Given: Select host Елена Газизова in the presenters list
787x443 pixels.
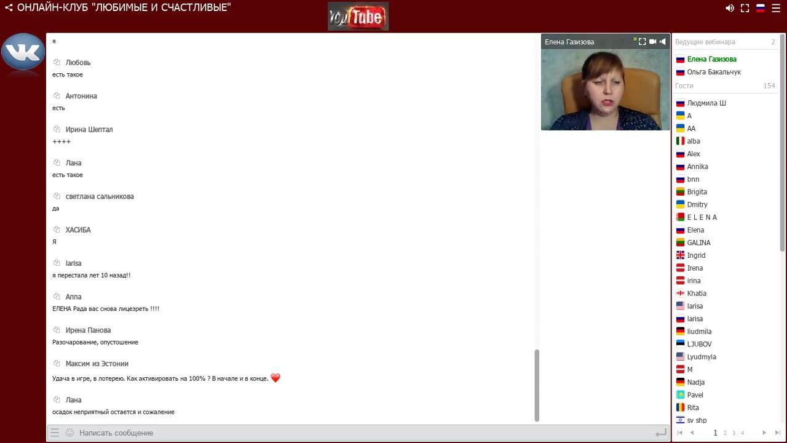Looking at the screenshot, I should click(x=711, y=59).
